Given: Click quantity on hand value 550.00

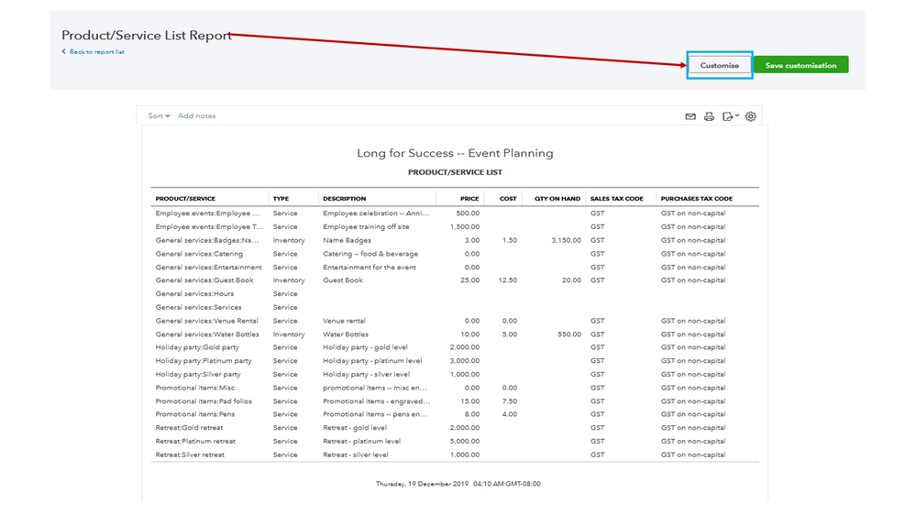Looking at the screenshot, I should point(569,334).
